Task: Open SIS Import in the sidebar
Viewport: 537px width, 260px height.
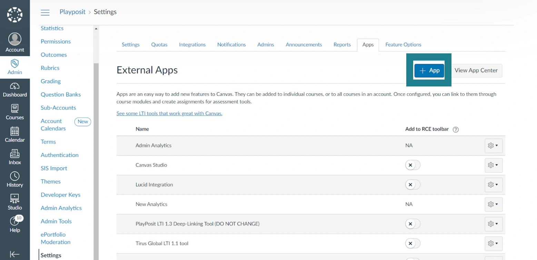Action: [x=54, y=168]
